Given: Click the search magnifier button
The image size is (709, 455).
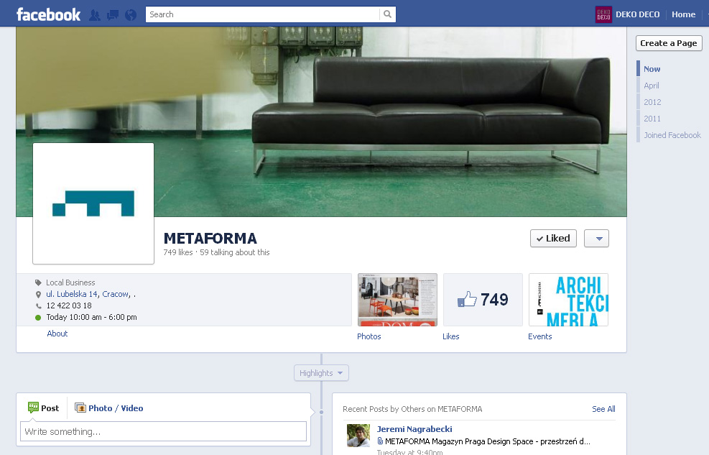Looking at the screenshot, I should 387,14.
